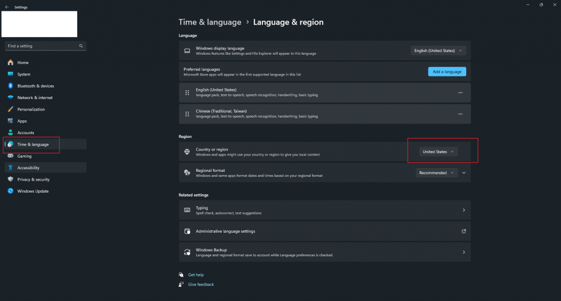Viewport: 561px width, 301px height.
Task: Open more options for Chinese (Traditional, Taiwan)
Action: 460,114
